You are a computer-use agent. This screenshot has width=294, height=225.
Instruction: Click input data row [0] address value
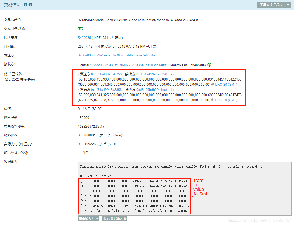pyautogui.click(x=139, y=181)
